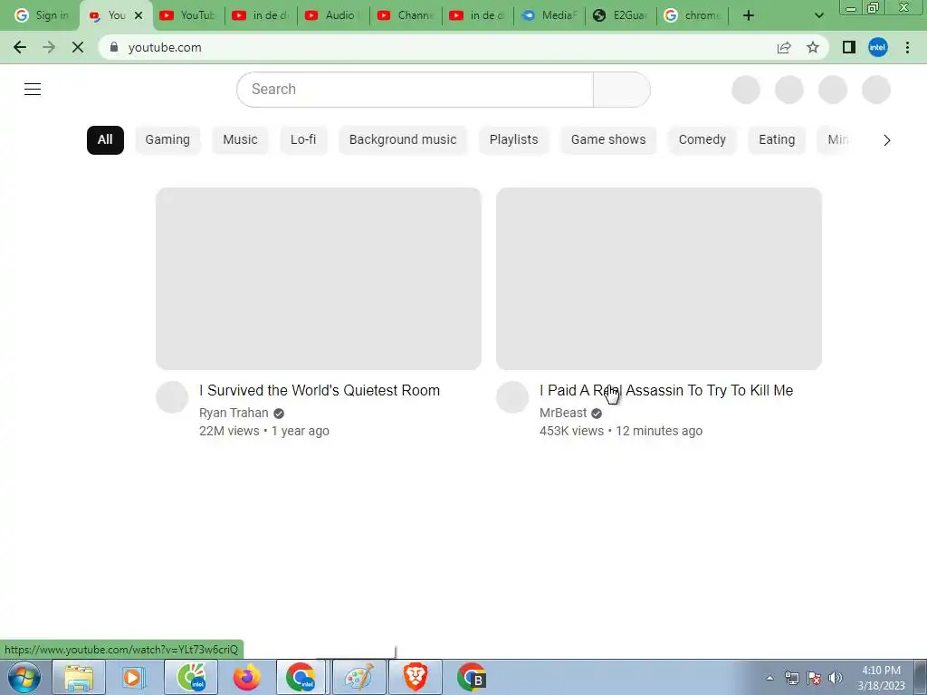Open the Real Assassin video thumbnail
Image resolution: width=927 pixels, height=695 pixels.
659,279
